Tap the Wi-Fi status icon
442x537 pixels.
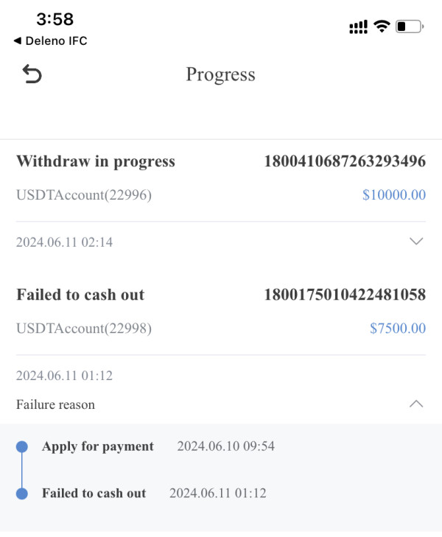click(382, 27)
